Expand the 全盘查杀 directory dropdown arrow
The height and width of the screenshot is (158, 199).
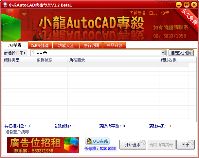click(x=163, y=52)
